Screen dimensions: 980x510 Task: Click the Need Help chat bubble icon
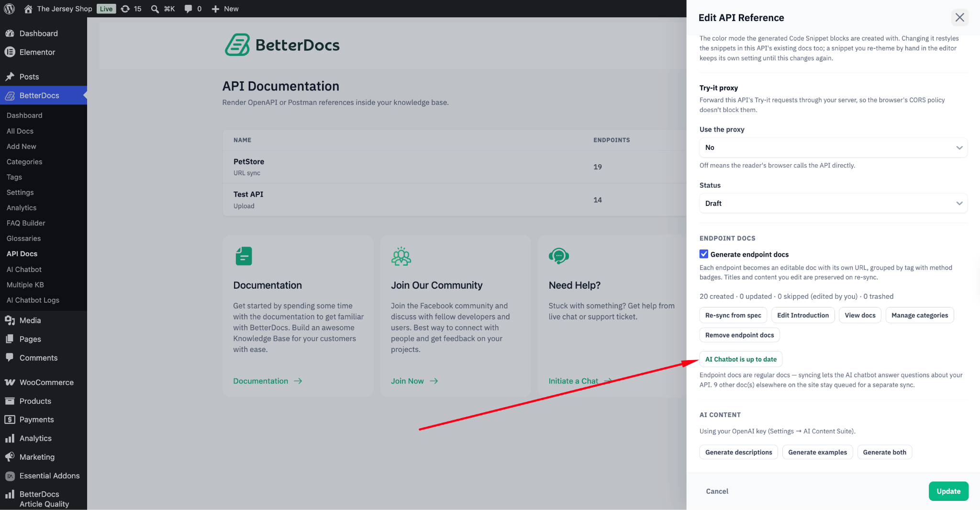(558, 256)
